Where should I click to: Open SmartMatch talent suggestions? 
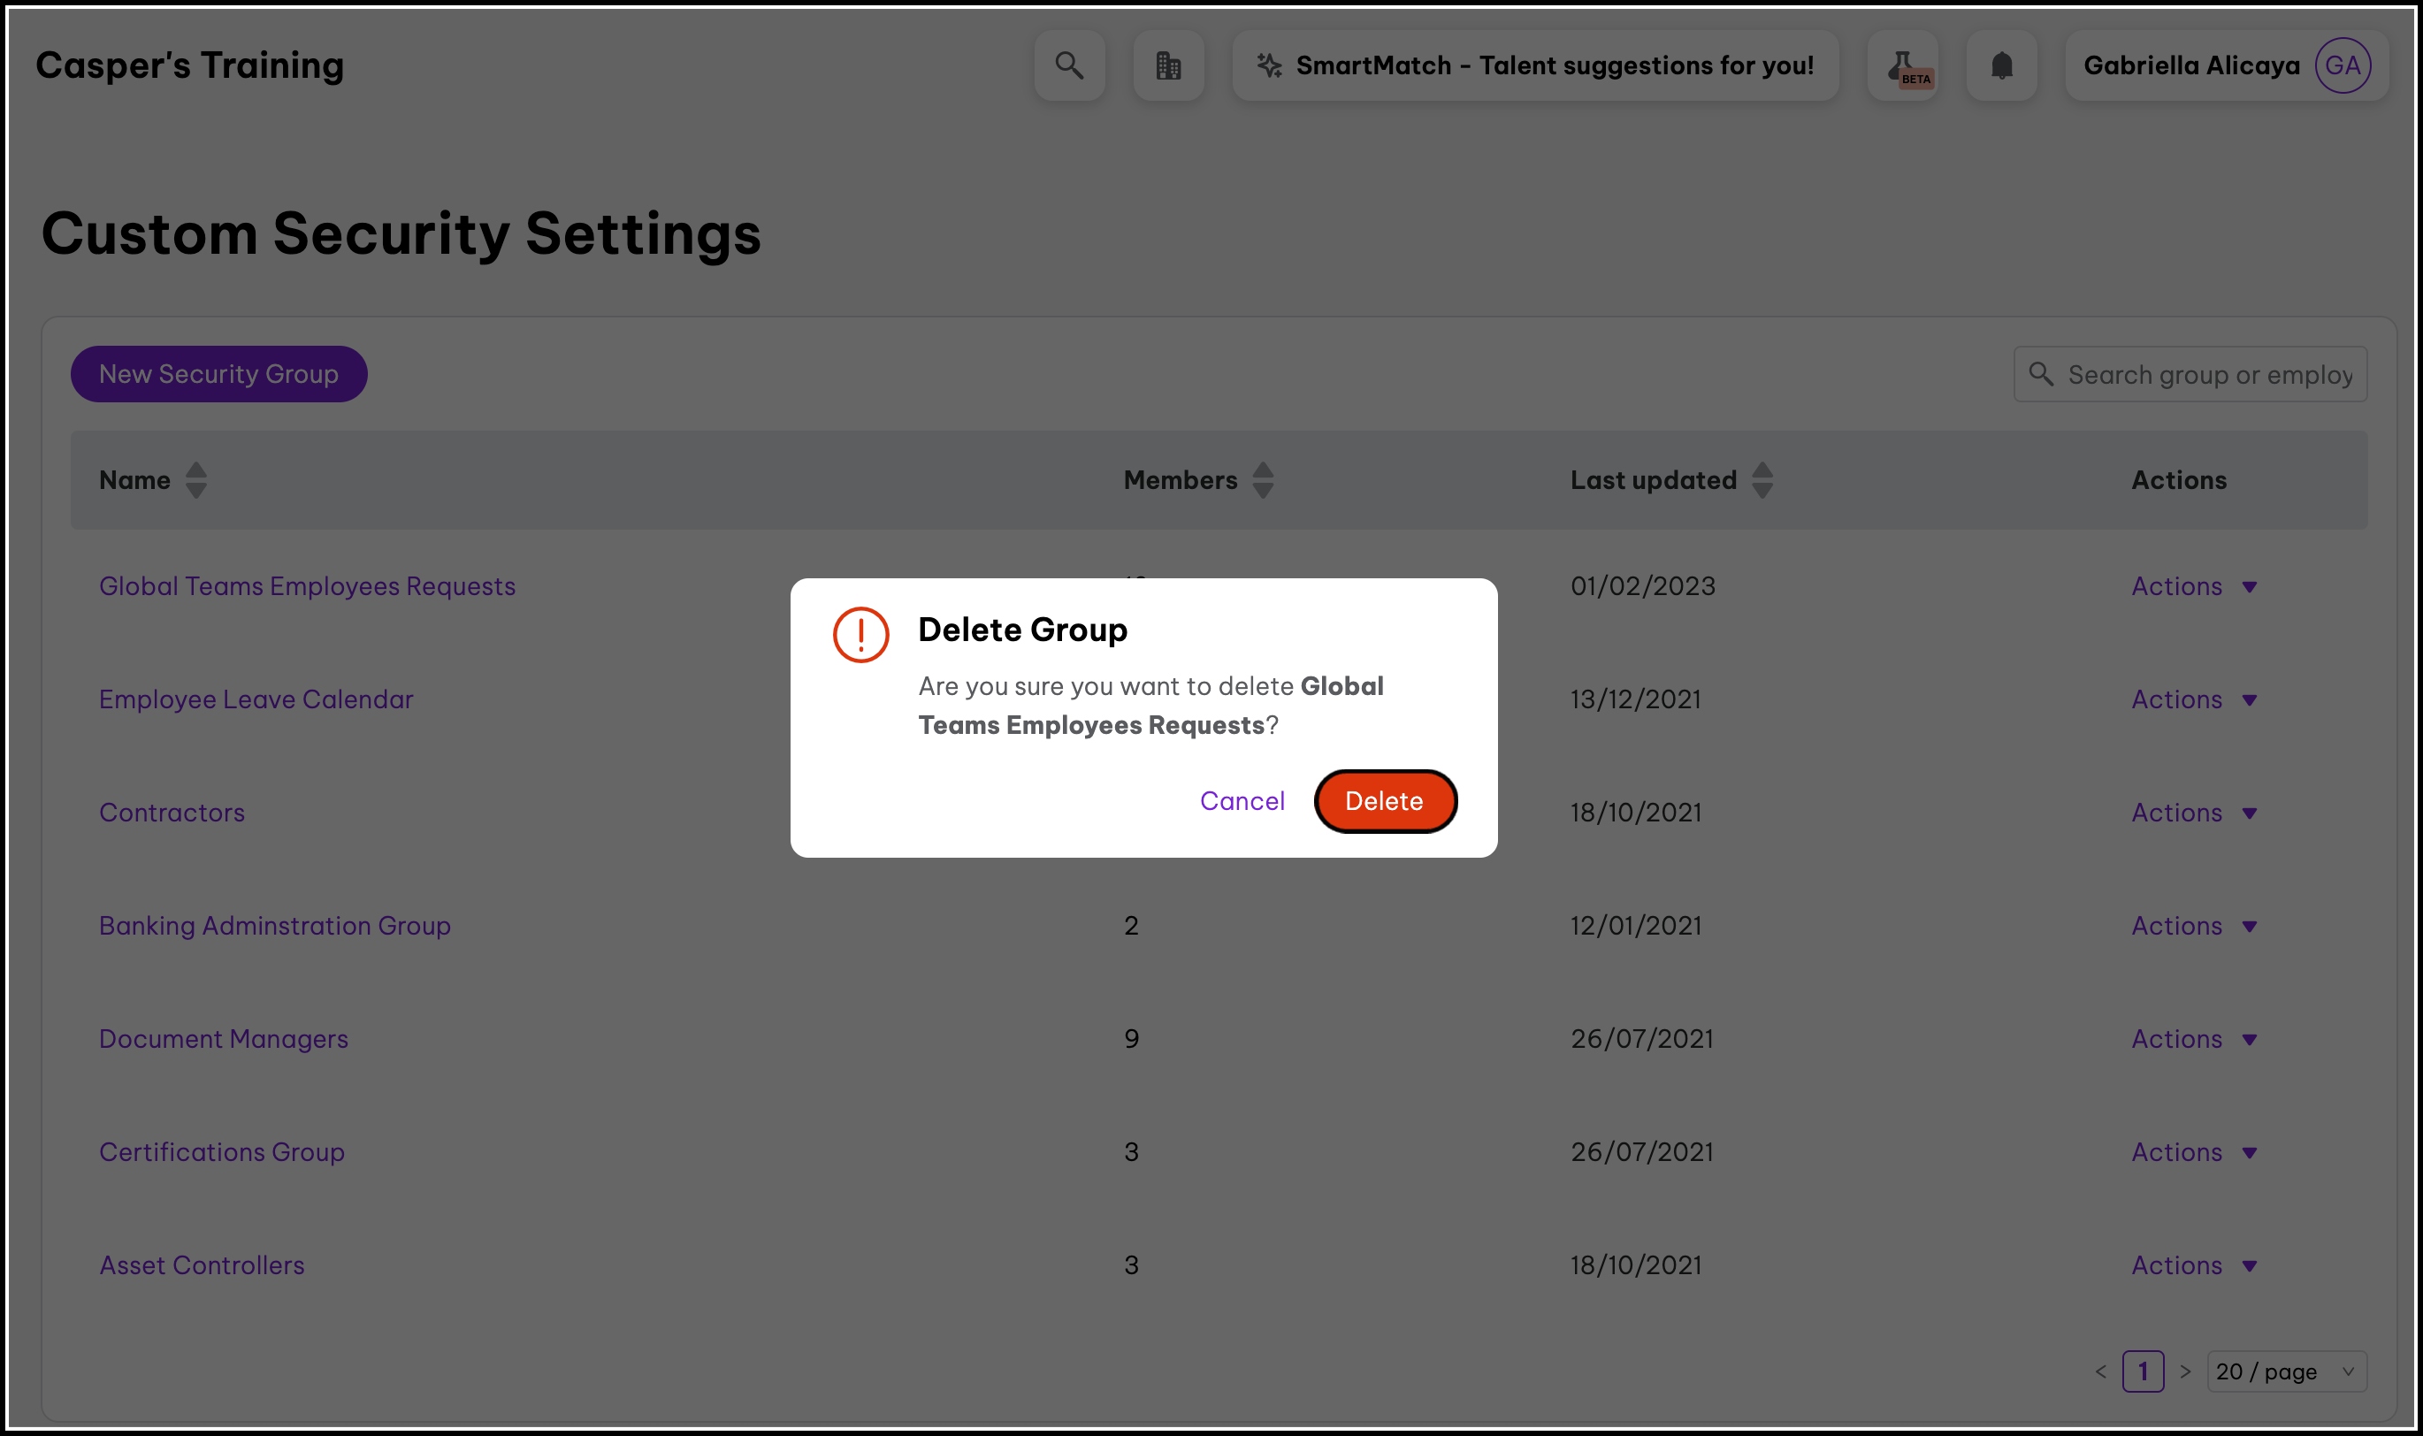(x=1536, y=65)
